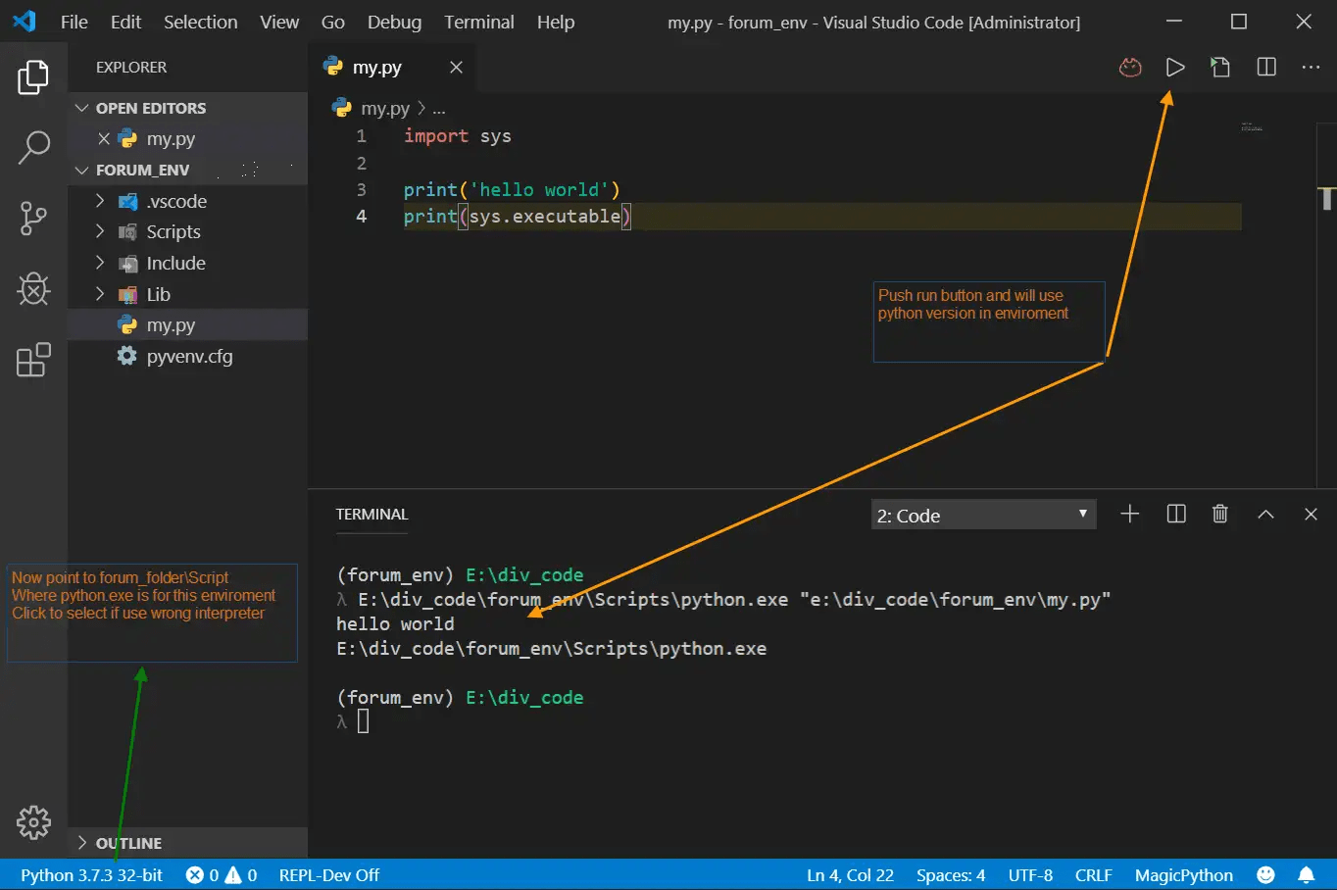Open the Extensions view icon

click(34, 360)
